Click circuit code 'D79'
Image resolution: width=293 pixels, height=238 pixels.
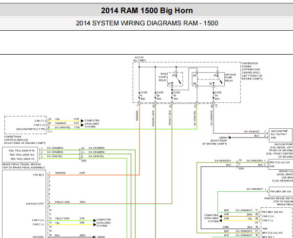pyautogui.click(x=82, y=218)
